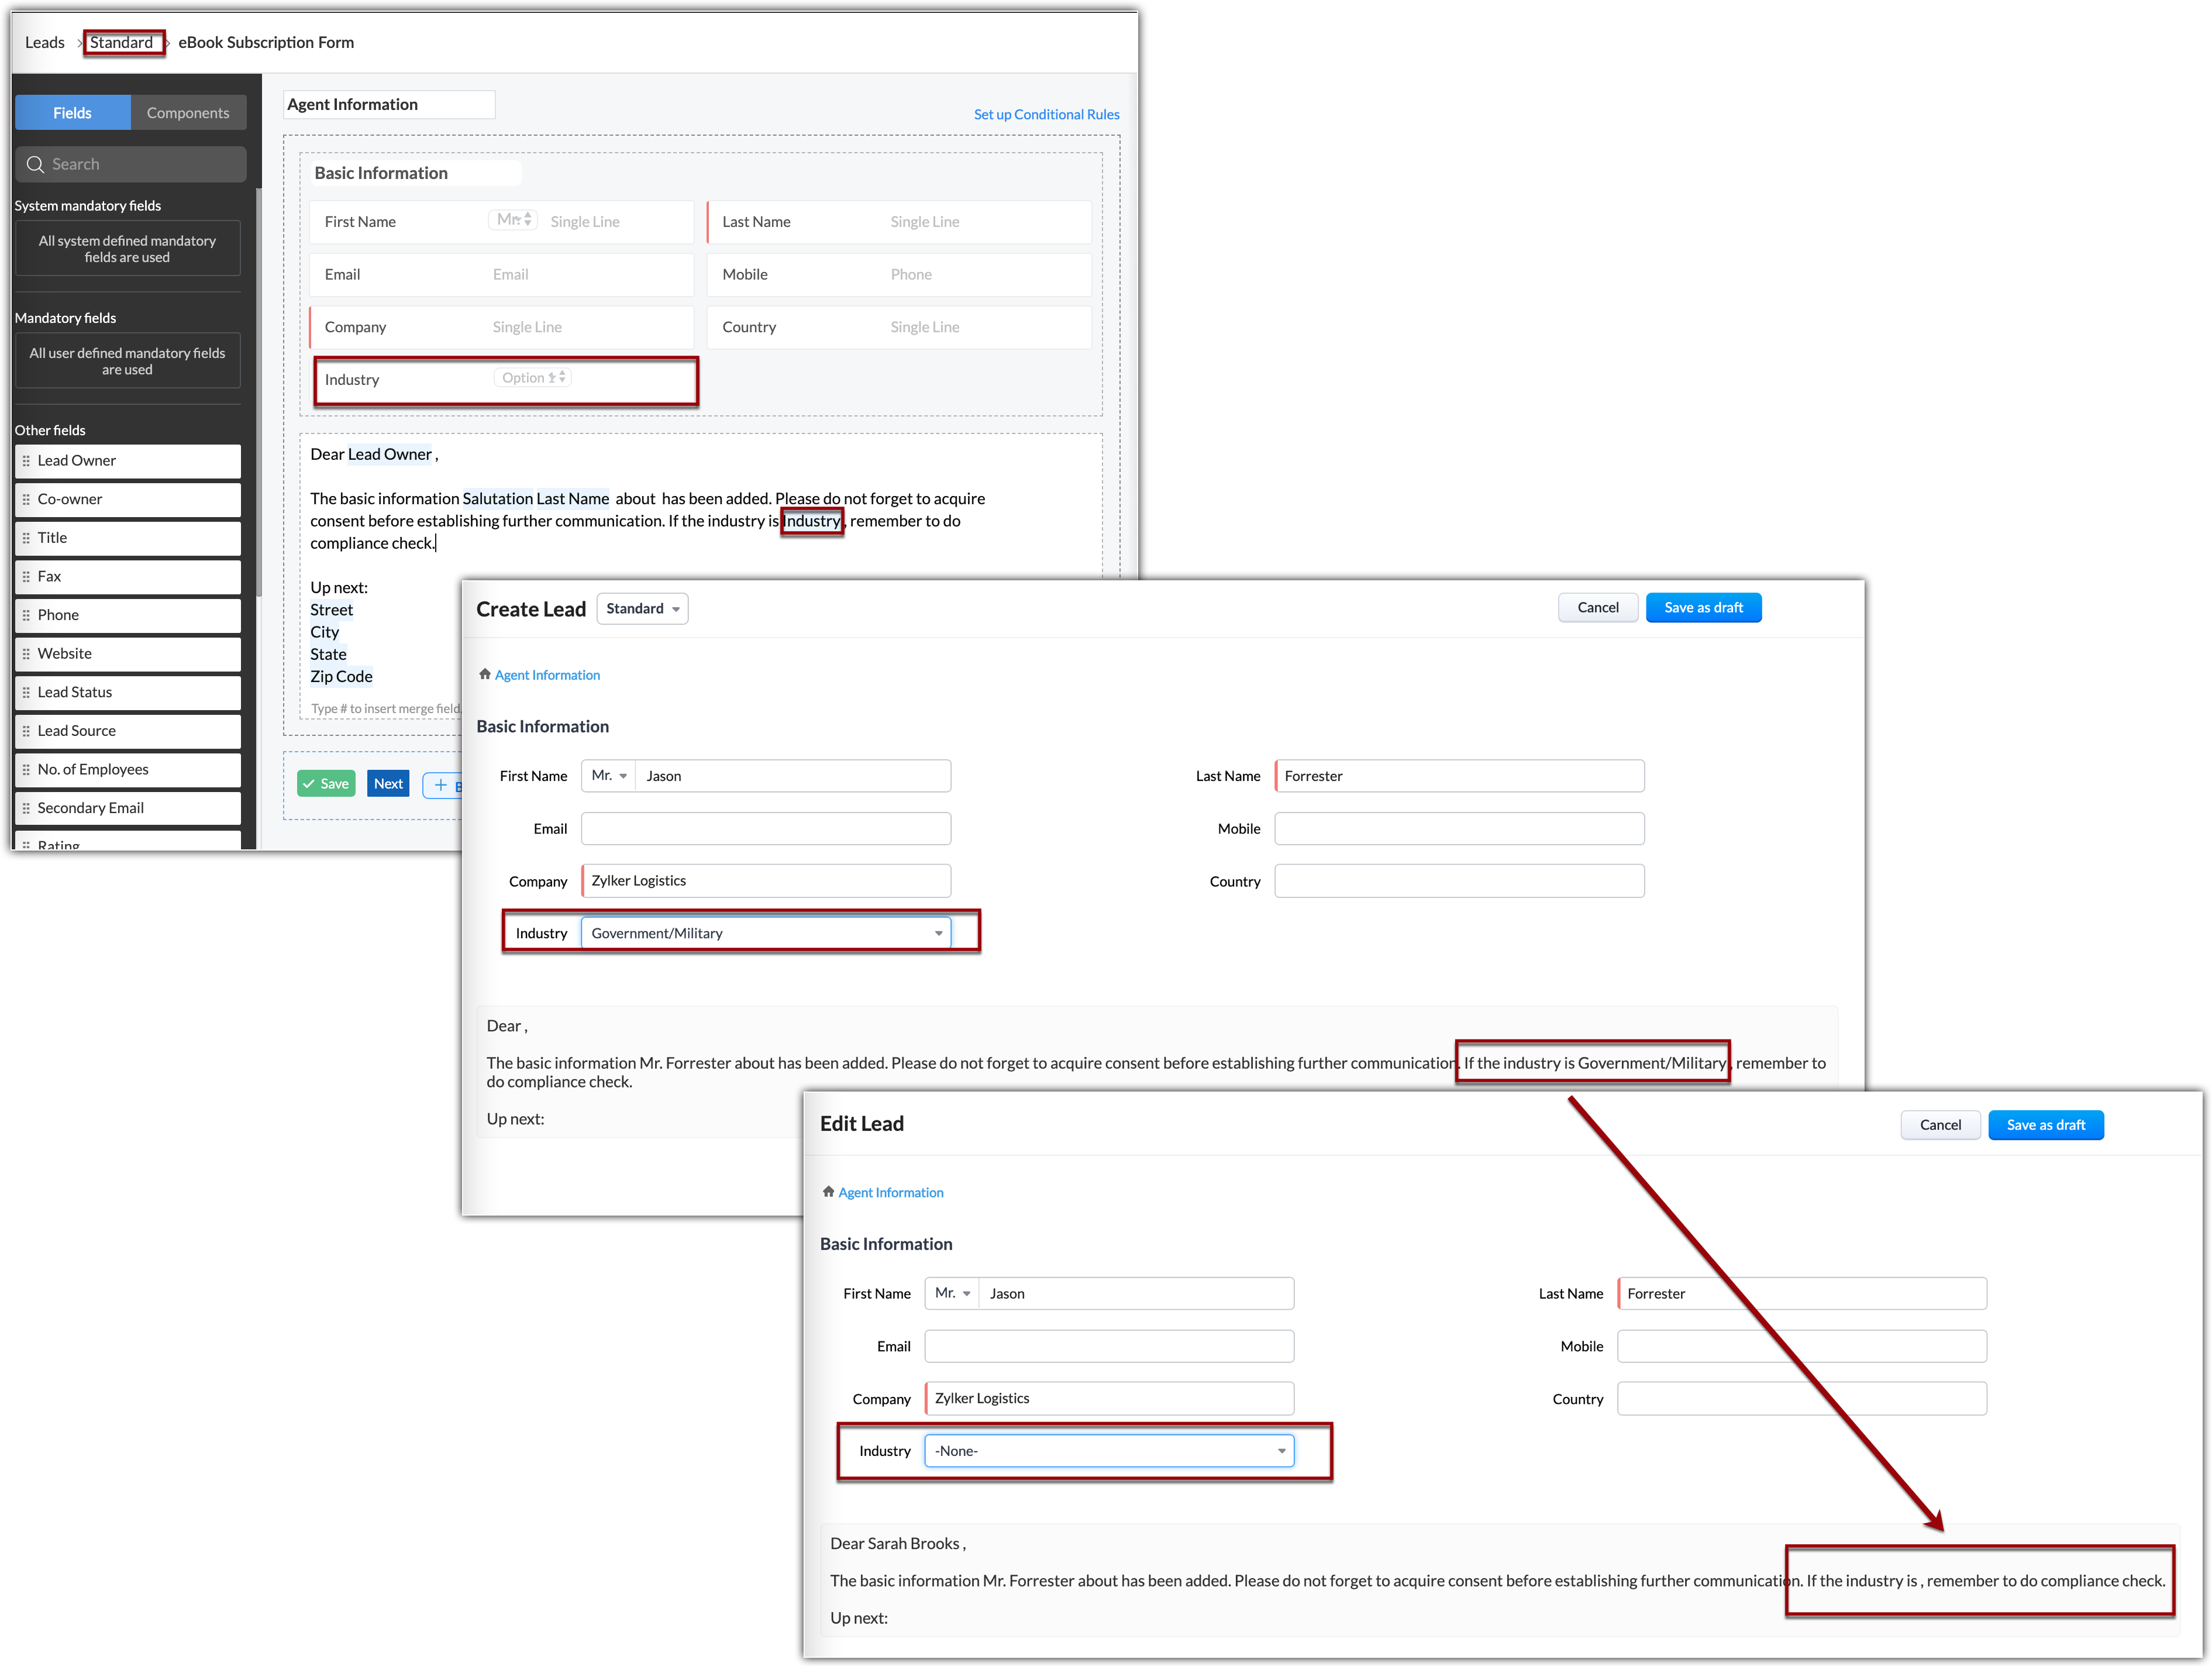Click Cancel button in Create Lead header
The image size is (2212, 1666).
click(x=1597, y=608)
